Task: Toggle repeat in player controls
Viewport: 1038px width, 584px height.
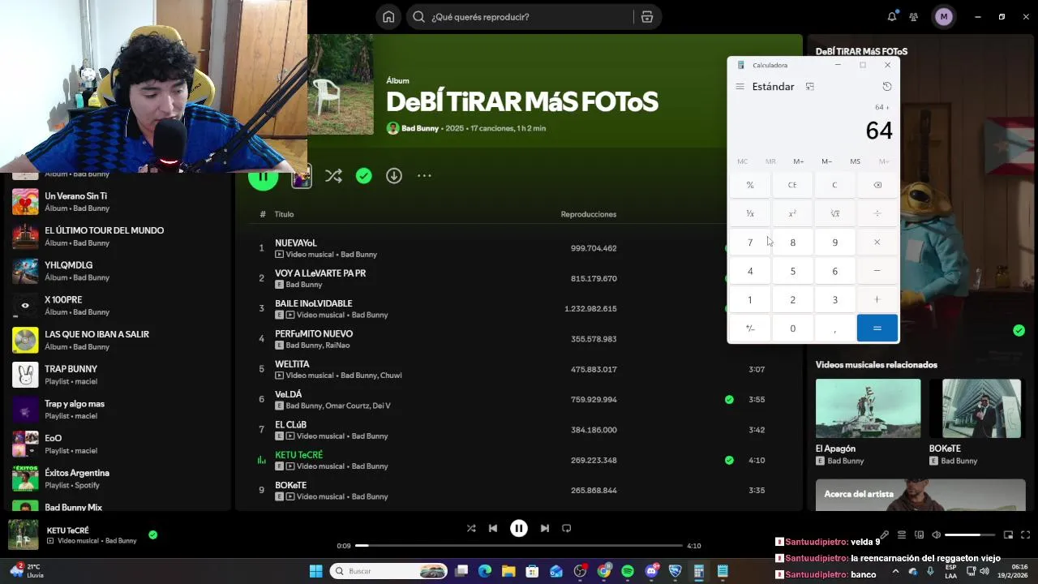Action: point(567,528)
